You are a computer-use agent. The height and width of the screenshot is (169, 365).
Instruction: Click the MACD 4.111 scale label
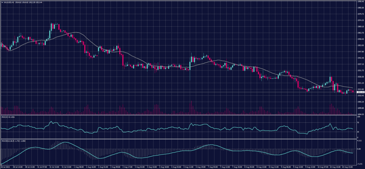359,141
